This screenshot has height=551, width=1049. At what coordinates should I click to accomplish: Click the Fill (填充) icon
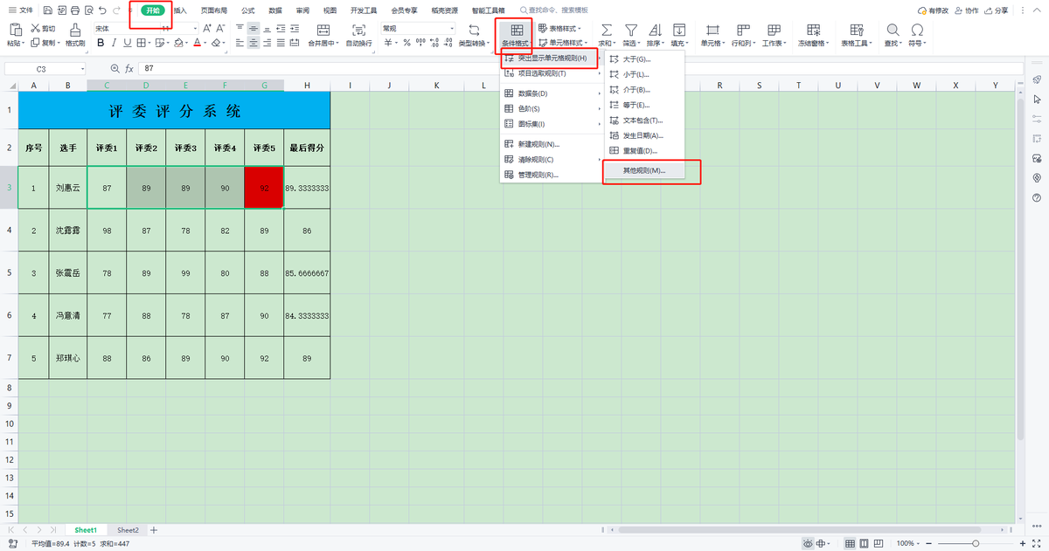tap(678, 29)
